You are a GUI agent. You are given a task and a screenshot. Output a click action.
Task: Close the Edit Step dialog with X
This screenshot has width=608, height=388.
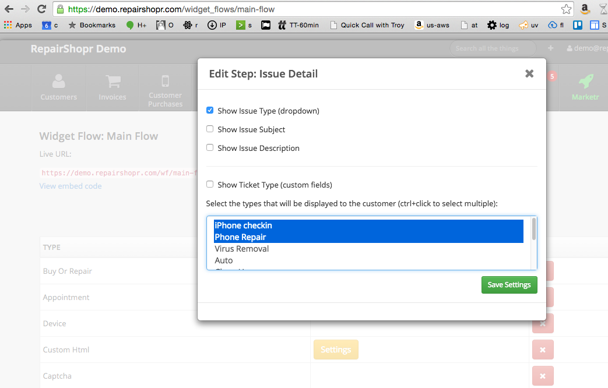click(529, 73)
